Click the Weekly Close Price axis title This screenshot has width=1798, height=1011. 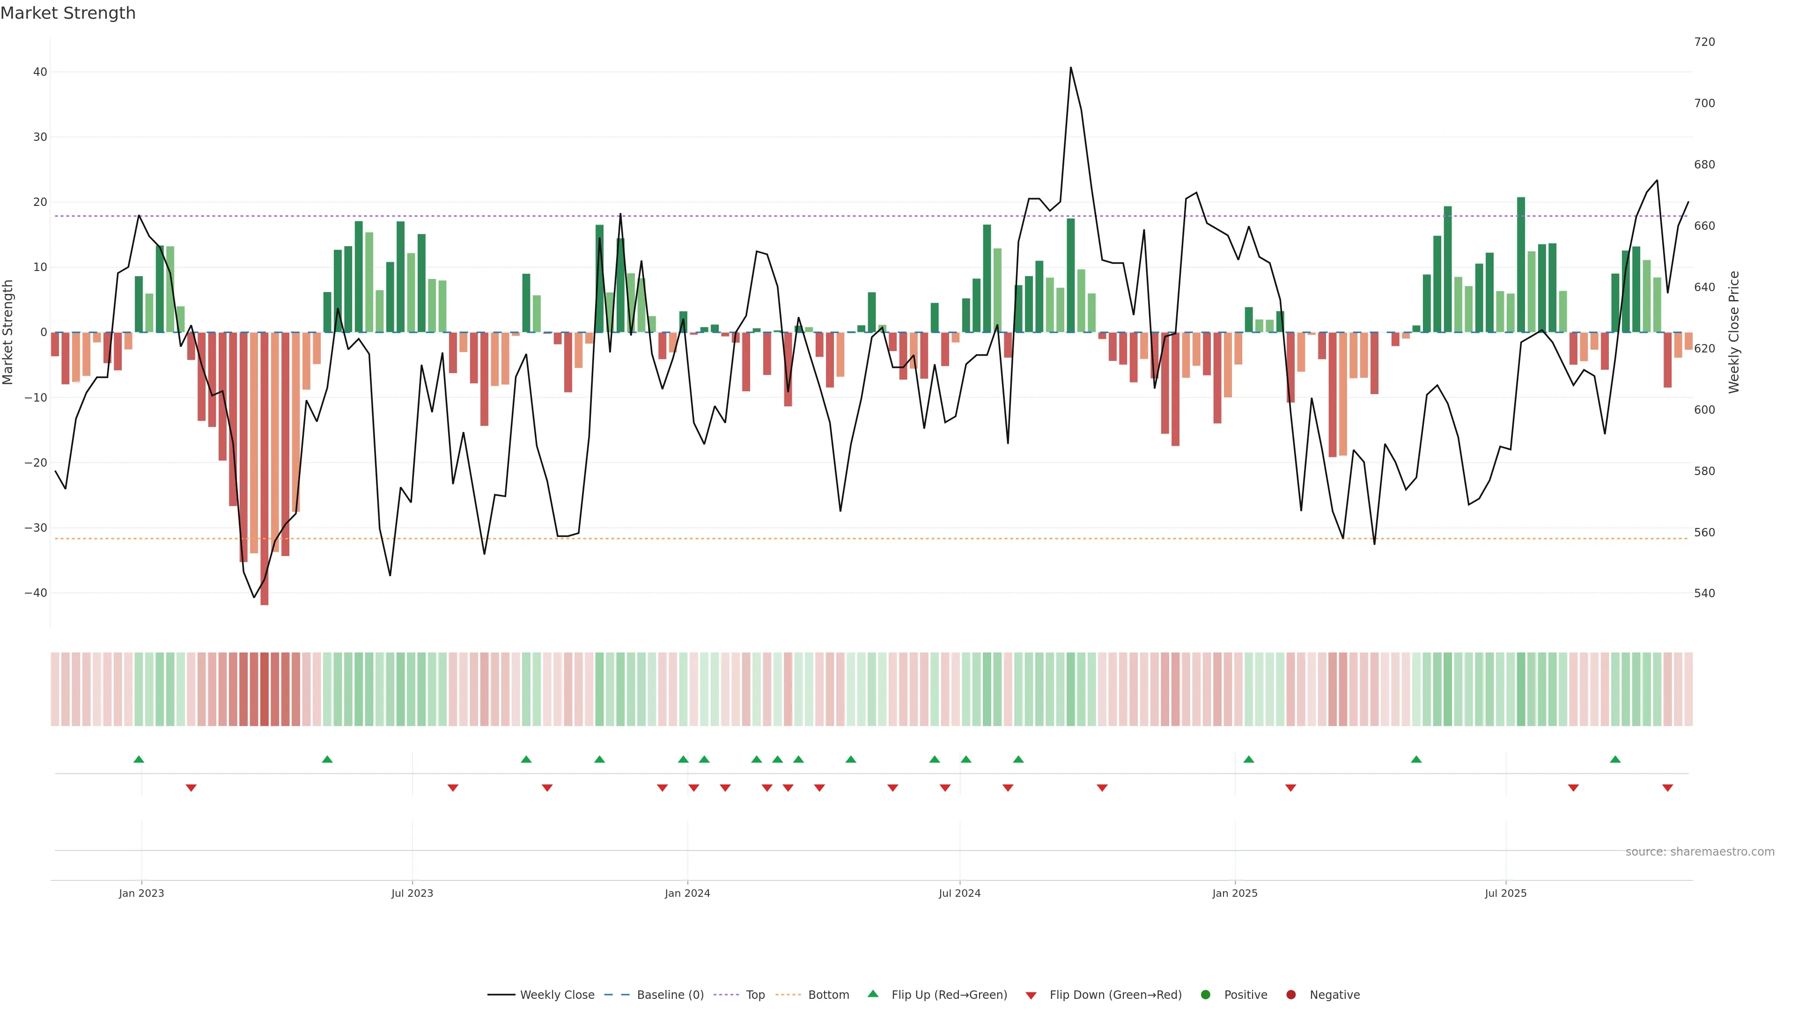click(1734, 332)
